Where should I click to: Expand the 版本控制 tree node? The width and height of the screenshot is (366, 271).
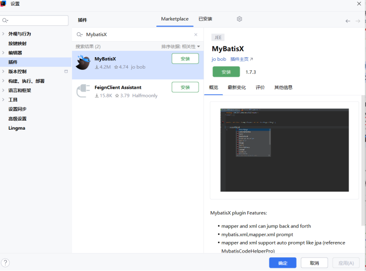3,71
